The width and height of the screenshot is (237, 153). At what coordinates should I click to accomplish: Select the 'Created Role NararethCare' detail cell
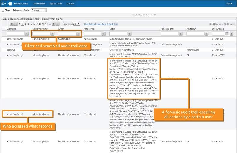(x=122, y=50)
